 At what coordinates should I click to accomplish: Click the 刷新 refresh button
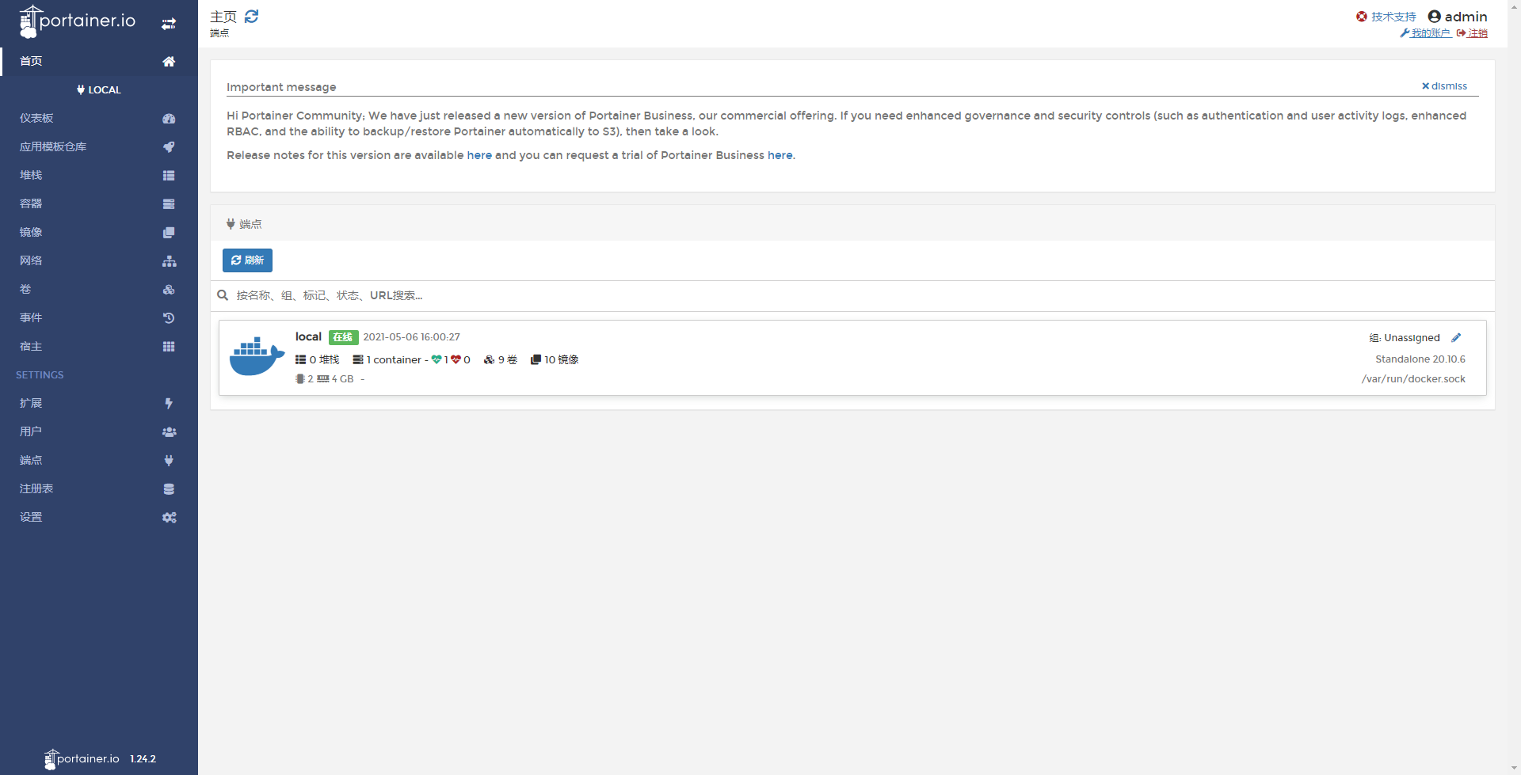pyautogui.click(x=247, y=260)
